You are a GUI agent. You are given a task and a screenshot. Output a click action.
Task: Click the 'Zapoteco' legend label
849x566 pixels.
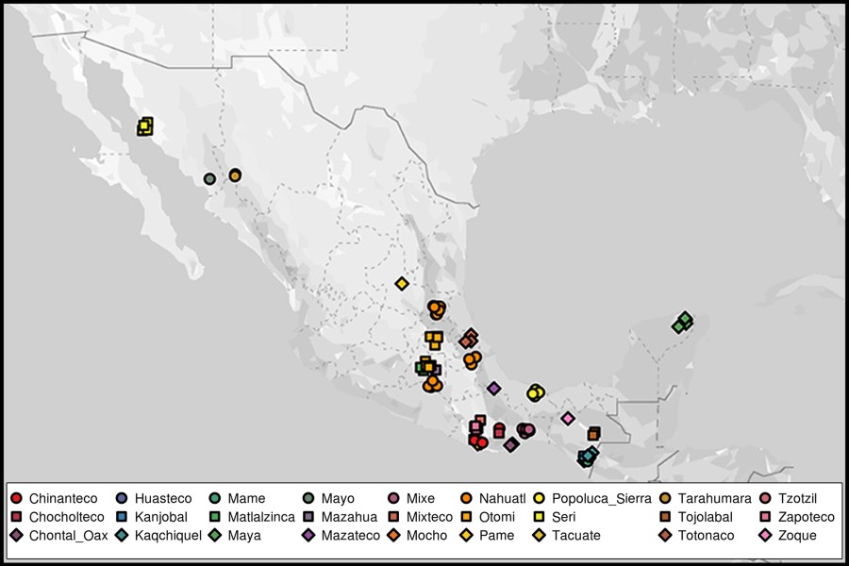point(807,517)
